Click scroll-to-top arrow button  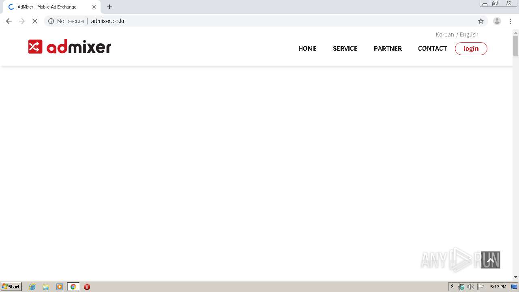tap(491, 260)
